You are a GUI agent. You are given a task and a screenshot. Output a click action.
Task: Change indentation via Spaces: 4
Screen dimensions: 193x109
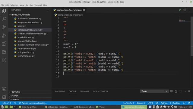click(x=141, y=103)
